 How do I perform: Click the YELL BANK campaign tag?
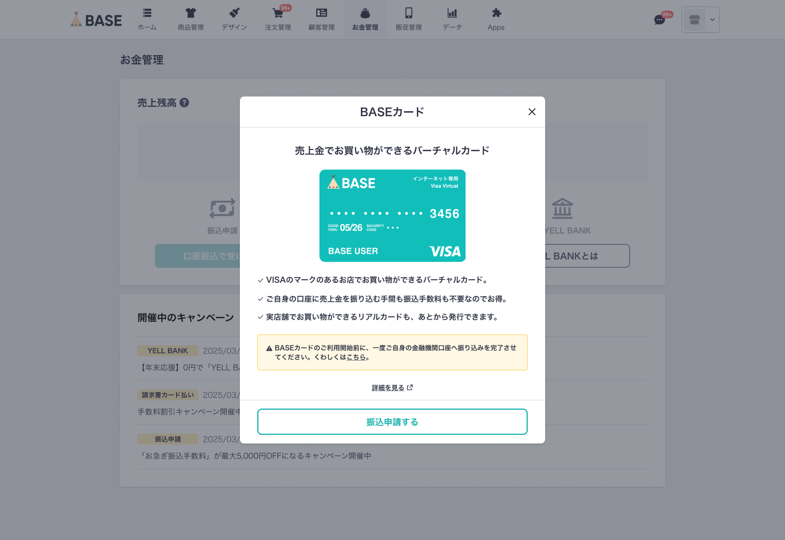(168, 351)
